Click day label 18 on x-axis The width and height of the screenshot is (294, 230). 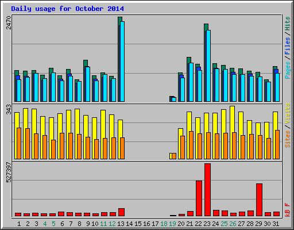coord(164,224)
